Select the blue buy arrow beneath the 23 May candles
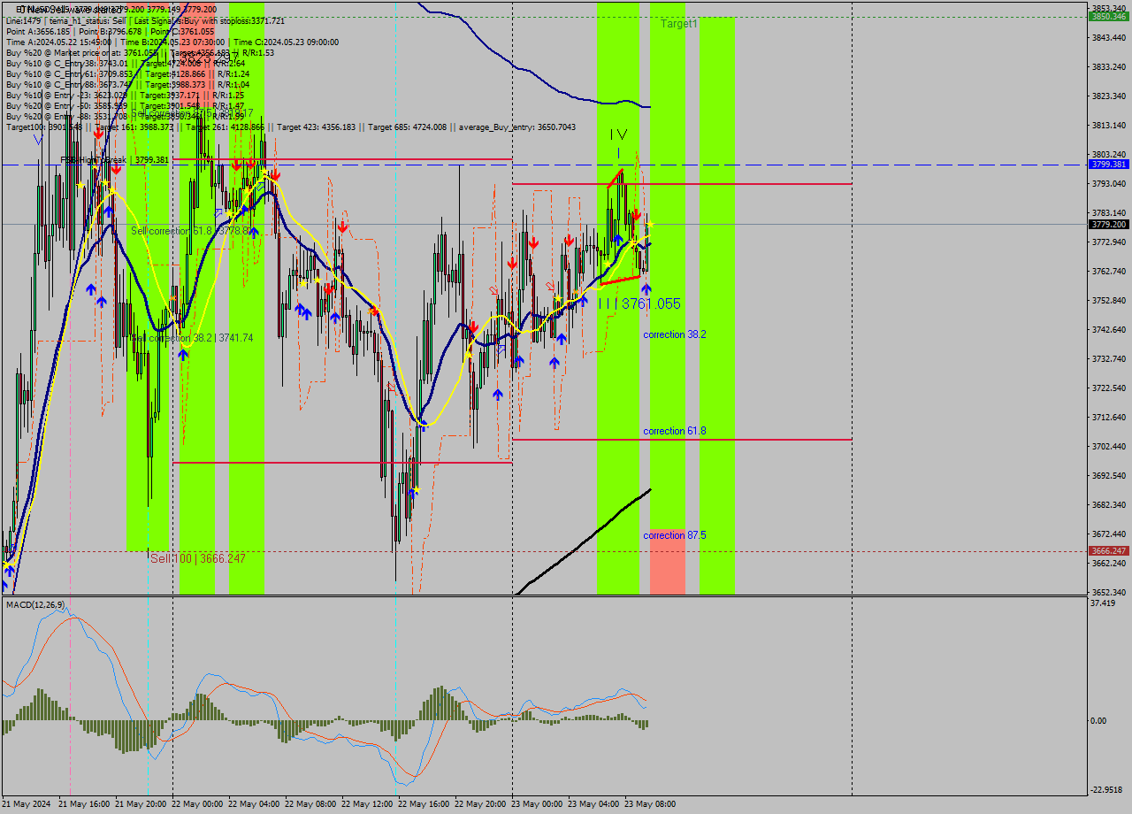This screenshot has height=814, width=1132. coord(646,288)
